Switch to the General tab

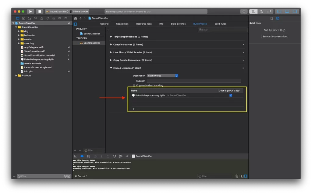coord(104,24)
